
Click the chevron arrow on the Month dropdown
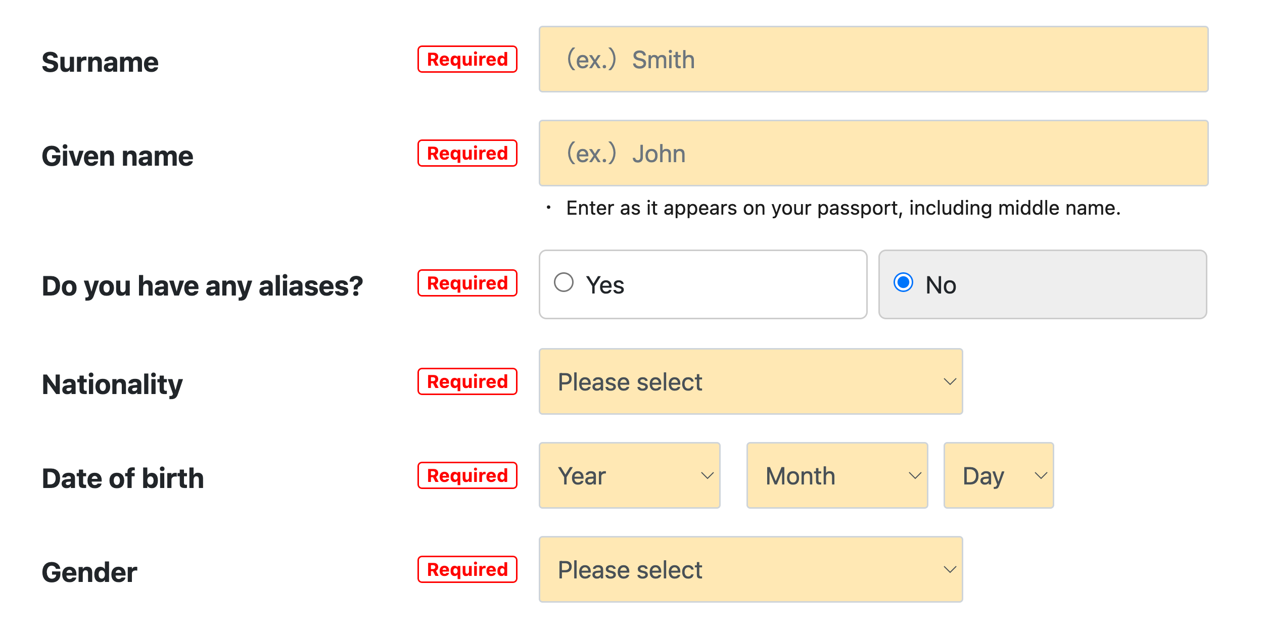click(915, 475)
